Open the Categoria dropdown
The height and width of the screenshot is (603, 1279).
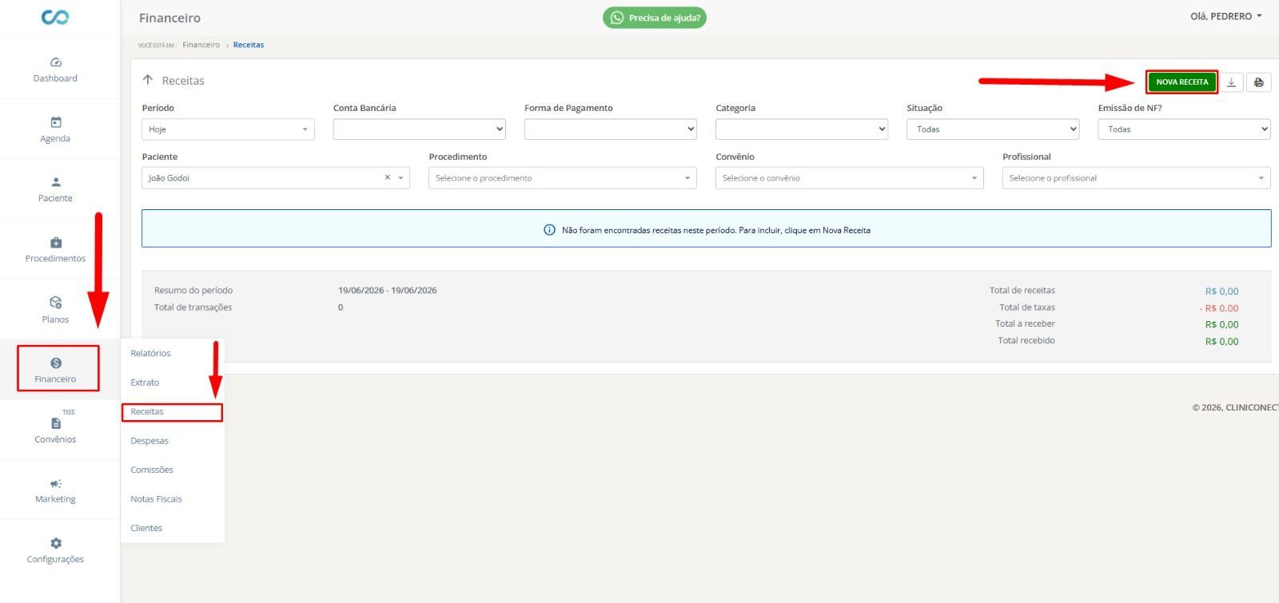802,129
